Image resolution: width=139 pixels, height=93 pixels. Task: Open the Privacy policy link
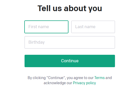tap(84, 83)
